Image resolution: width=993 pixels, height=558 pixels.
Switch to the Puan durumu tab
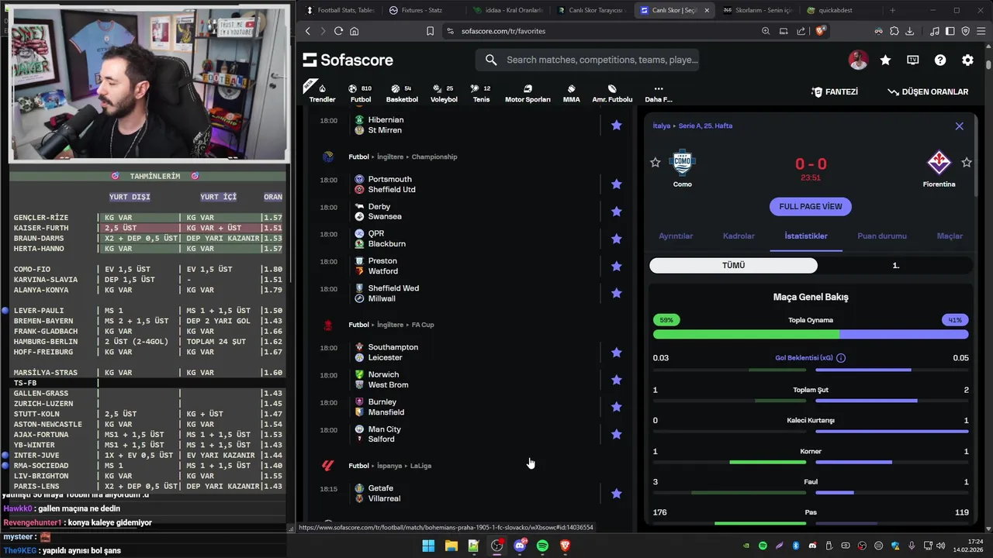[x=882, y=236]
